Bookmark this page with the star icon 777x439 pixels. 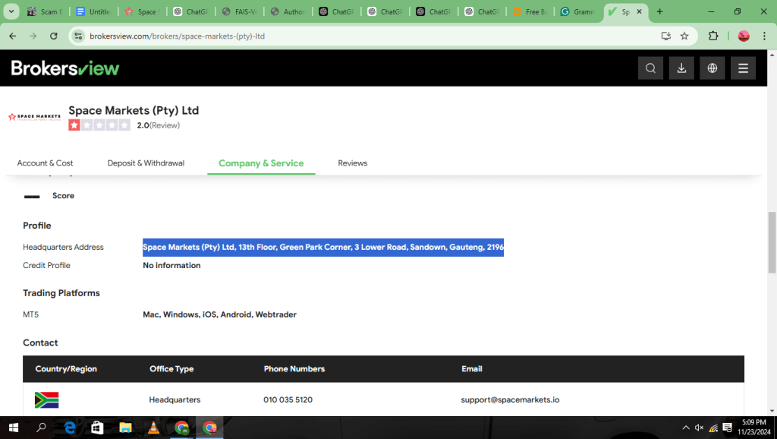click(x=684, y=36)
